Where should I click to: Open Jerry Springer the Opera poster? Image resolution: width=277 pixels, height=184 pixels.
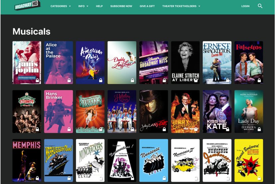[x=185, y=111]
